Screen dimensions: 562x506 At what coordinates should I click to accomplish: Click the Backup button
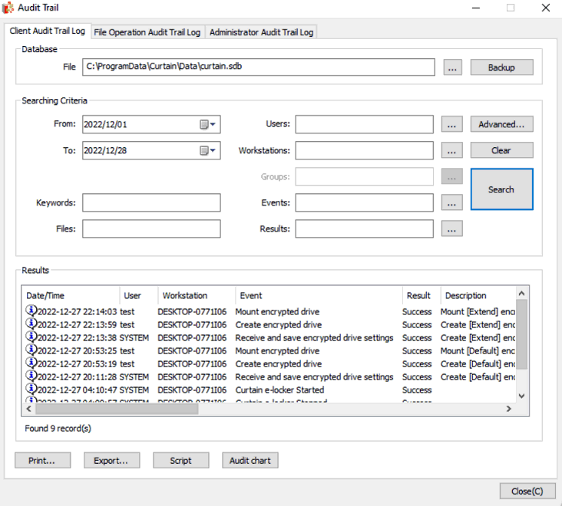(501, 67)
